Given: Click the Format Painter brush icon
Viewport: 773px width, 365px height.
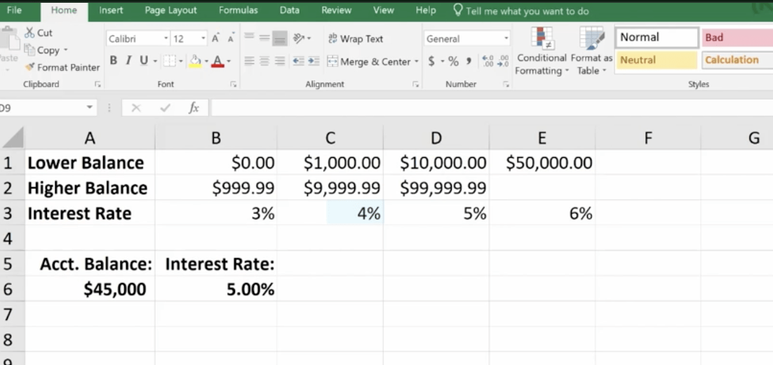Looking at the screenshot, I should click(30, 67).
